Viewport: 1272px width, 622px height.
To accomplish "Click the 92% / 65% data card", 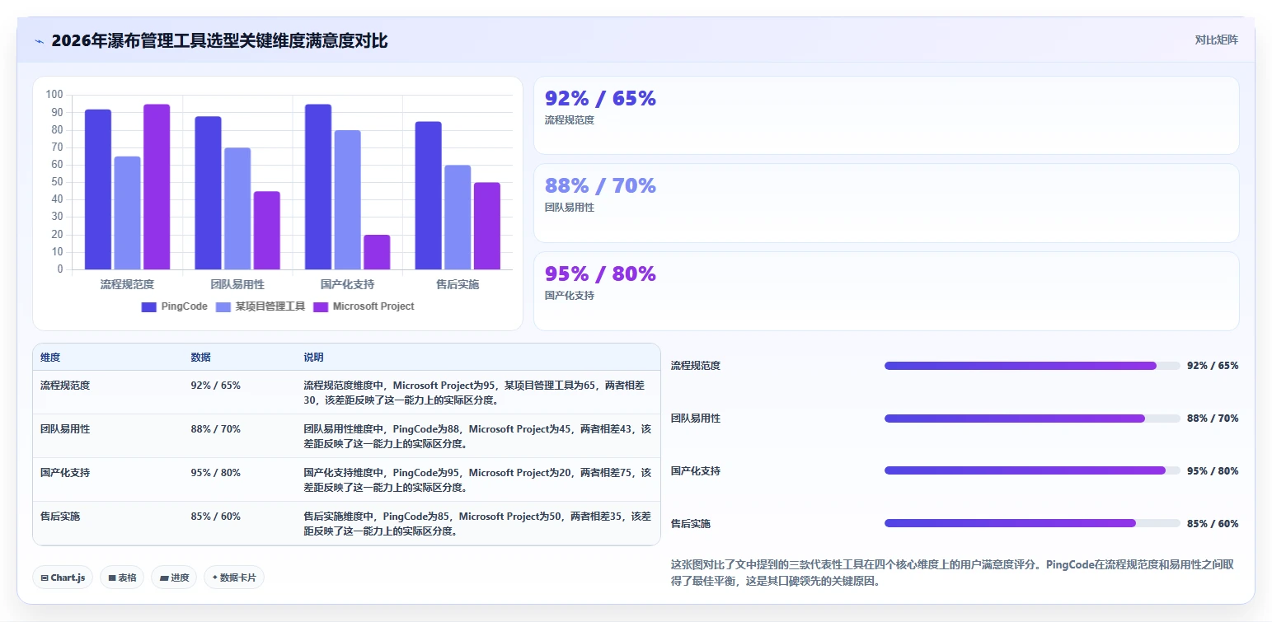I will pos(886,115).
